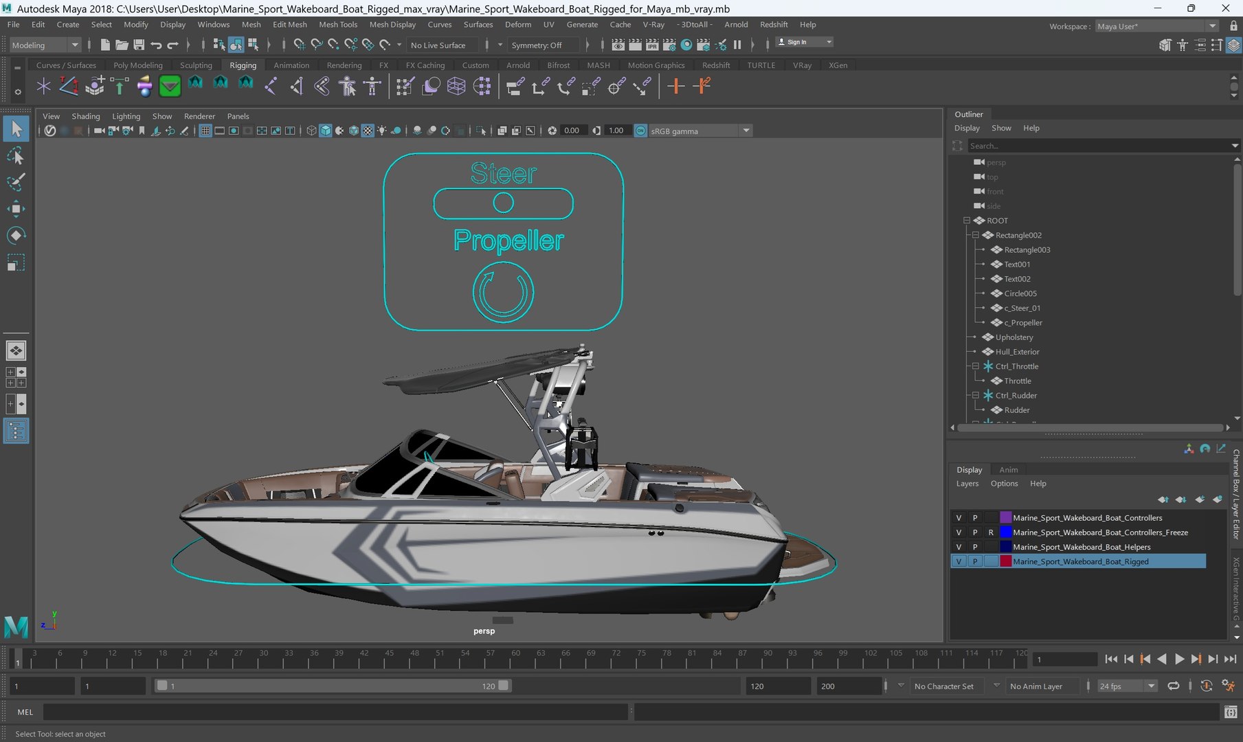1243x742 pixels.
Task: Open the sRGB gamma view transform dropdown
Action: (699, 131)
